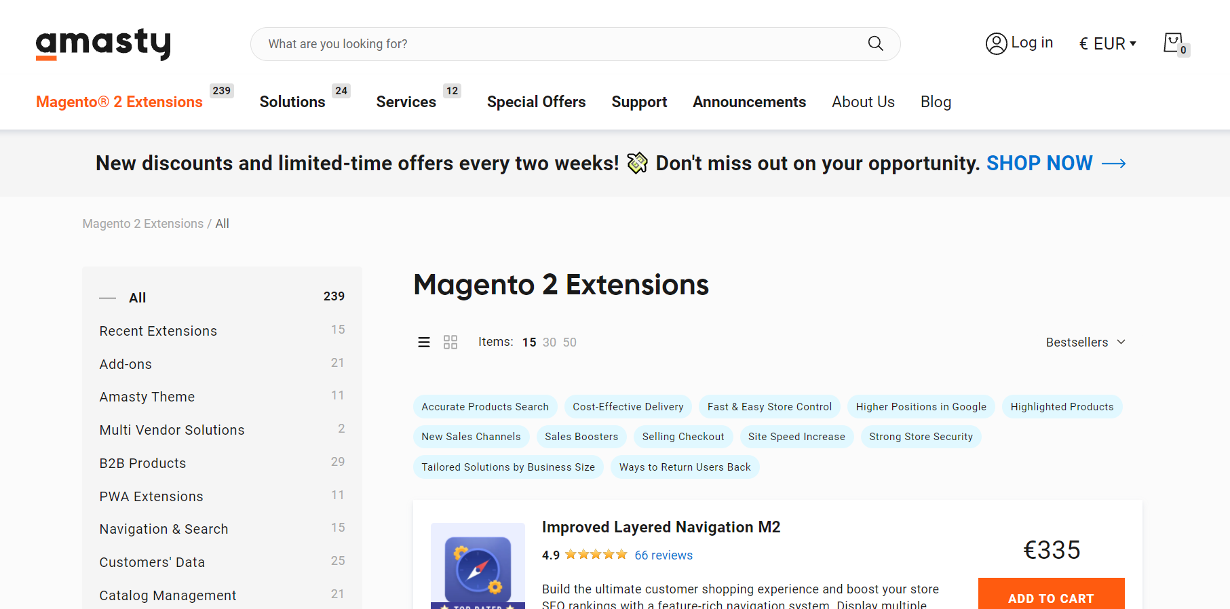This screenshot has height=609, width=1230.
Task: Click the five-star rating icons
Action: click(x=596, y=555)
